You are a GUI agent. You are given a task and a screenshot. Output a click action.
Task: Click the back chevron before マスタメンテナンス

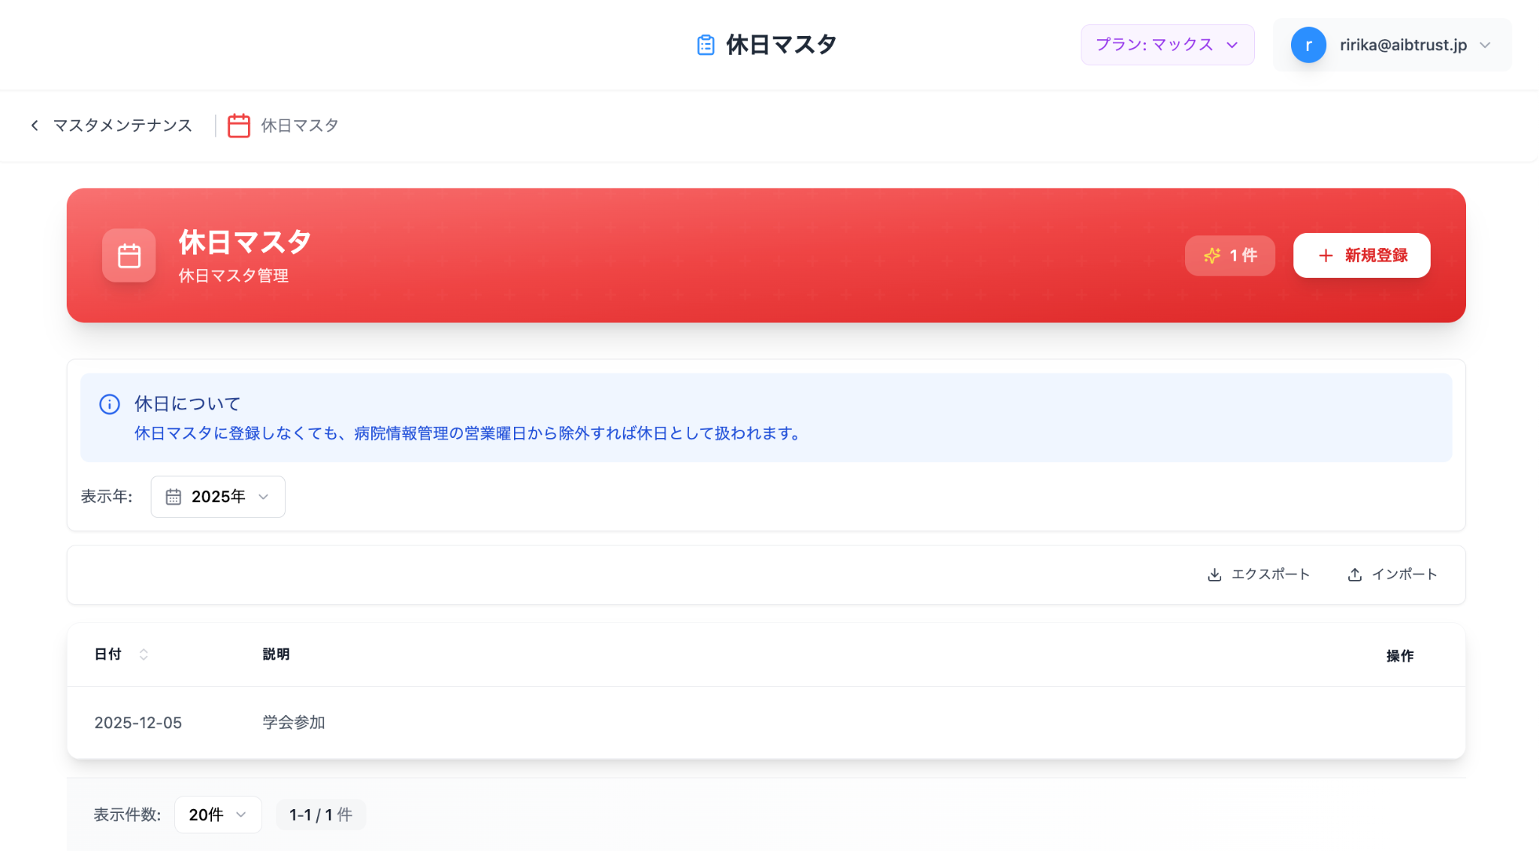coord(35,125)
